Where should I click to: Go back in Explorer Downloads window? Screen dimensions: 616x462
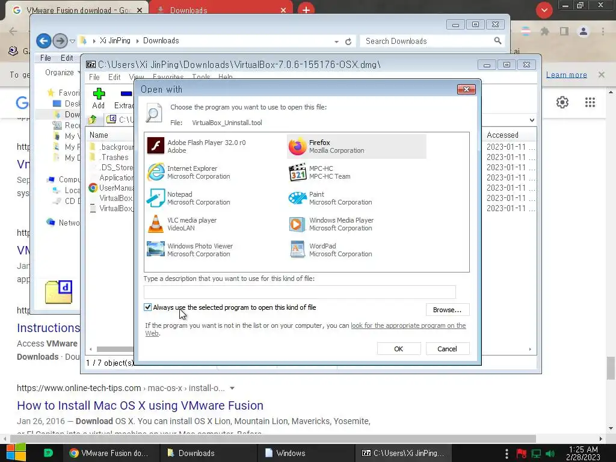click(x=43, y=40)
